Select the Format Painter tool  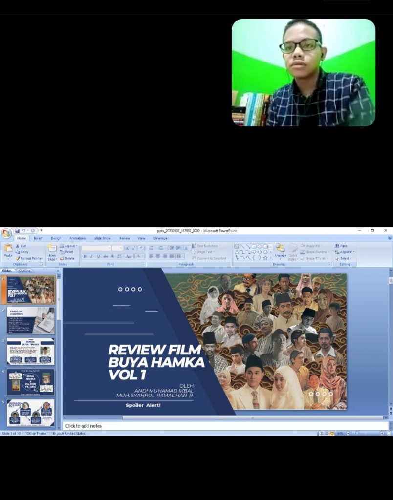click(x=28, y=258)
